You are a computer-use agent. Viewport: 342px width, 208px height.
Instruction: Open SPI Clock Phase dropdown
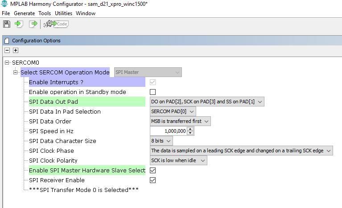coord(241,151)
